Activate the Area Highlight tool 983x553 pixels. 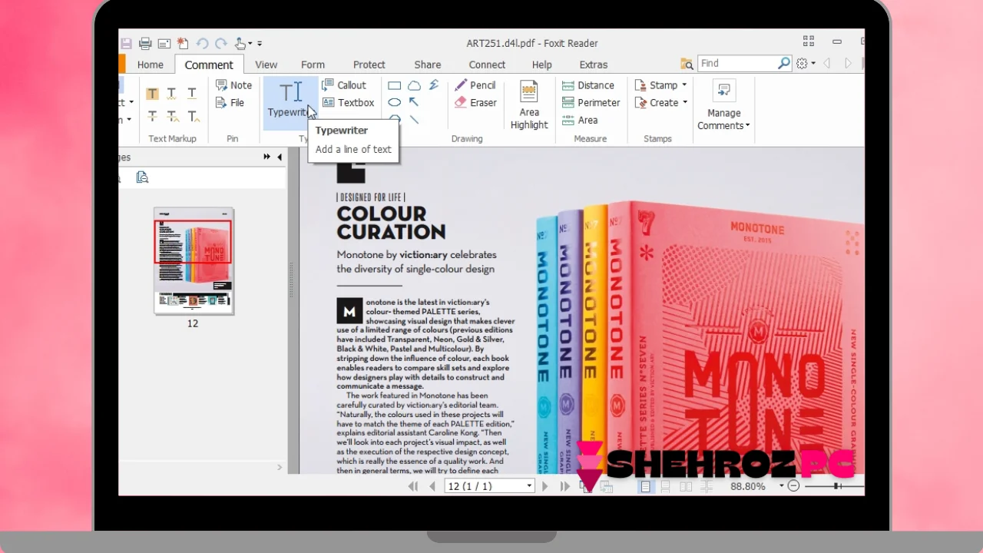[529, 104]
